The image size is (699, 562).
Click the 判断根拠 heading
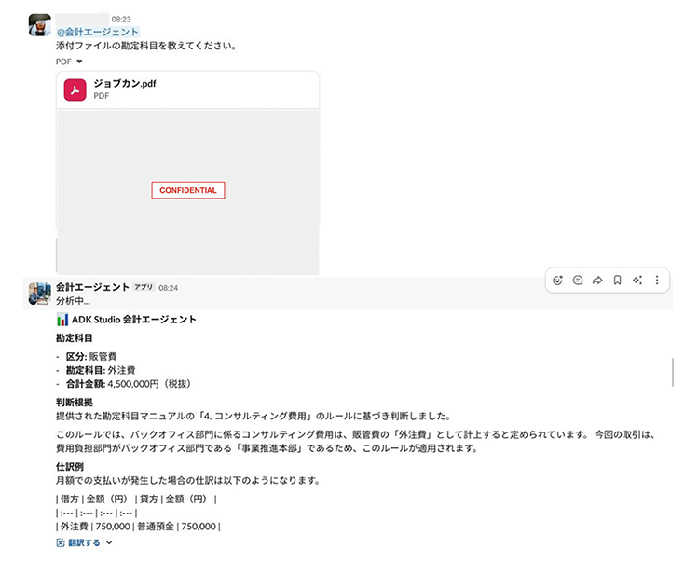pos(75,403)
